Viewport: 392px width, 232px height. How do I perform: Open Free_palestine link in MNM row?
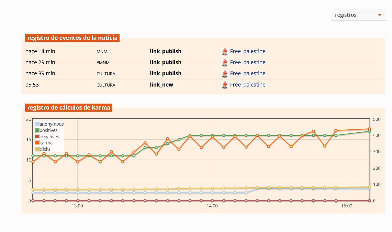coord(248,51)
